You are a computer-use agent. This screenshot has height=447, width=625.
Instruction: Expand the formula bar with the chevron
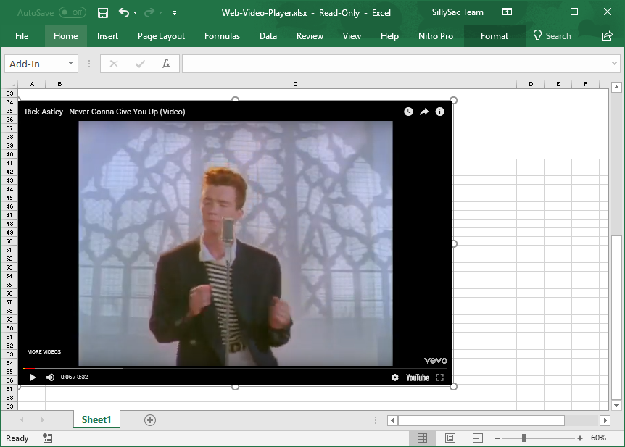click(x=614, y=63)
